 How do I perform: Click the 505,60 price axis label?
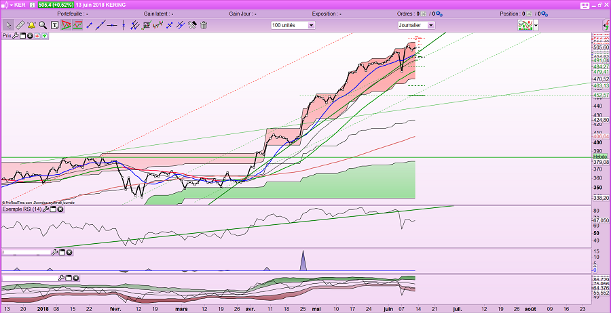coord(601,47)
